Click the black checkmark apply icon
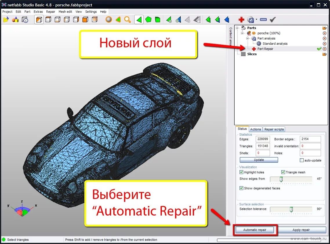Image resolution: width=330 pixels, height=244 pixels. coord(273,20)
